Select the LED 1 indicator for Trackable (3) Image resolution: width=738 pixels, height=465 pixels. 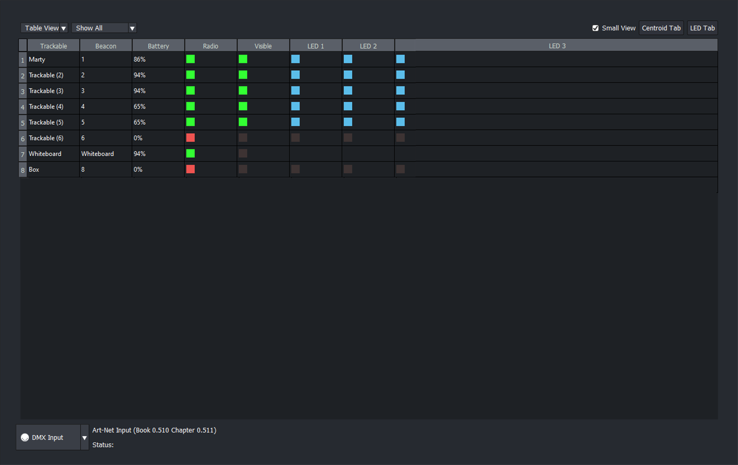[295, 90]
